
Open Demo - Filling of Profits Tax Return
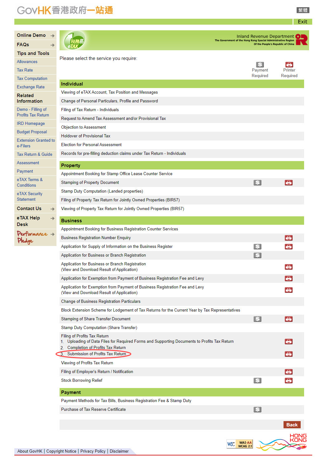pyautogui.click(x=33, y=112)
